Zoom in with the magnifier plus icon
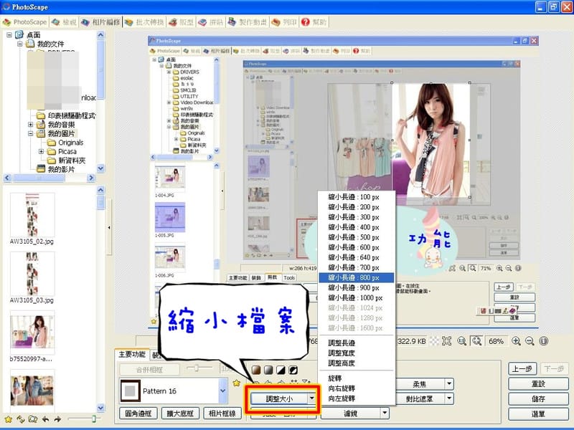This screenshot has height=430, width=574. (517, 341)
